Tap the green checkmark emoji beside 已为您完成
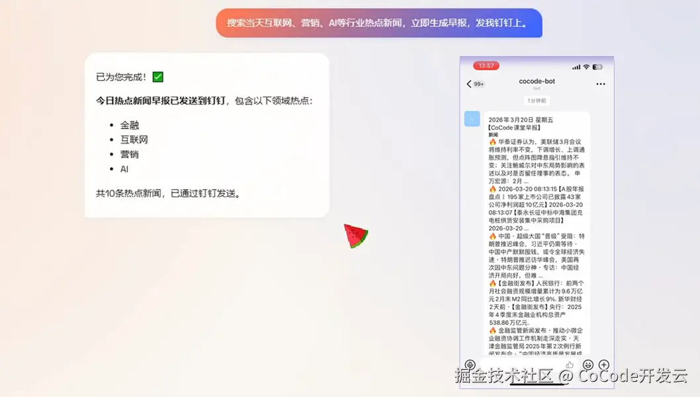The width and height of the screenshot is (700, 397). point(157,76)
